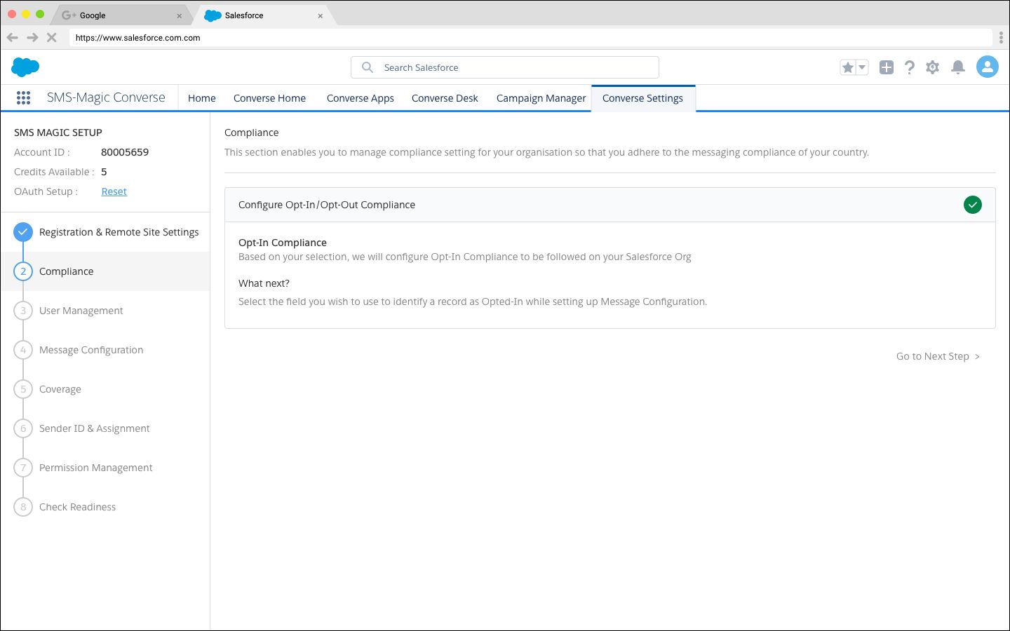Click the What next? heading

[x=264, y=283]
